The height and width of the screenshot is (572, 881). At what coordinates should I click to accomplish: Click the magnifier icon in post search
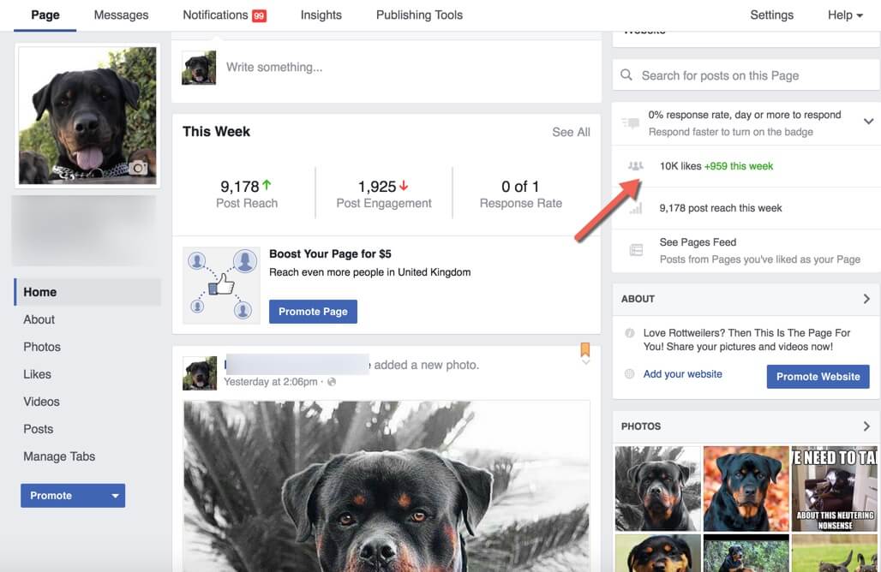click(627, 75)
